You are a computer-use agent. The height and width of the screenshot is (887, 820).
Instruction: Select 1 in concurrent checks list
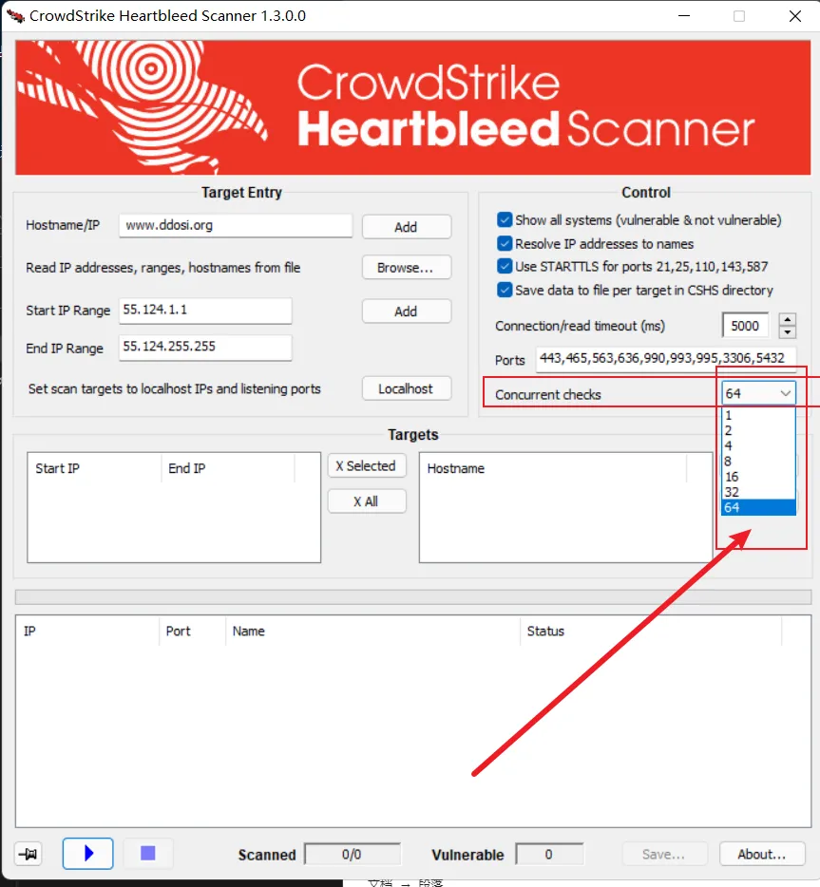pyautogui.click(x=758, y=415)
